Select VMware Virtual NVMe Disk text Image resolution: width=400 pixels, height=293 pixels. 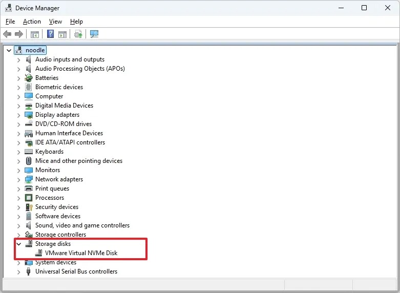click(x=81, y=253)
